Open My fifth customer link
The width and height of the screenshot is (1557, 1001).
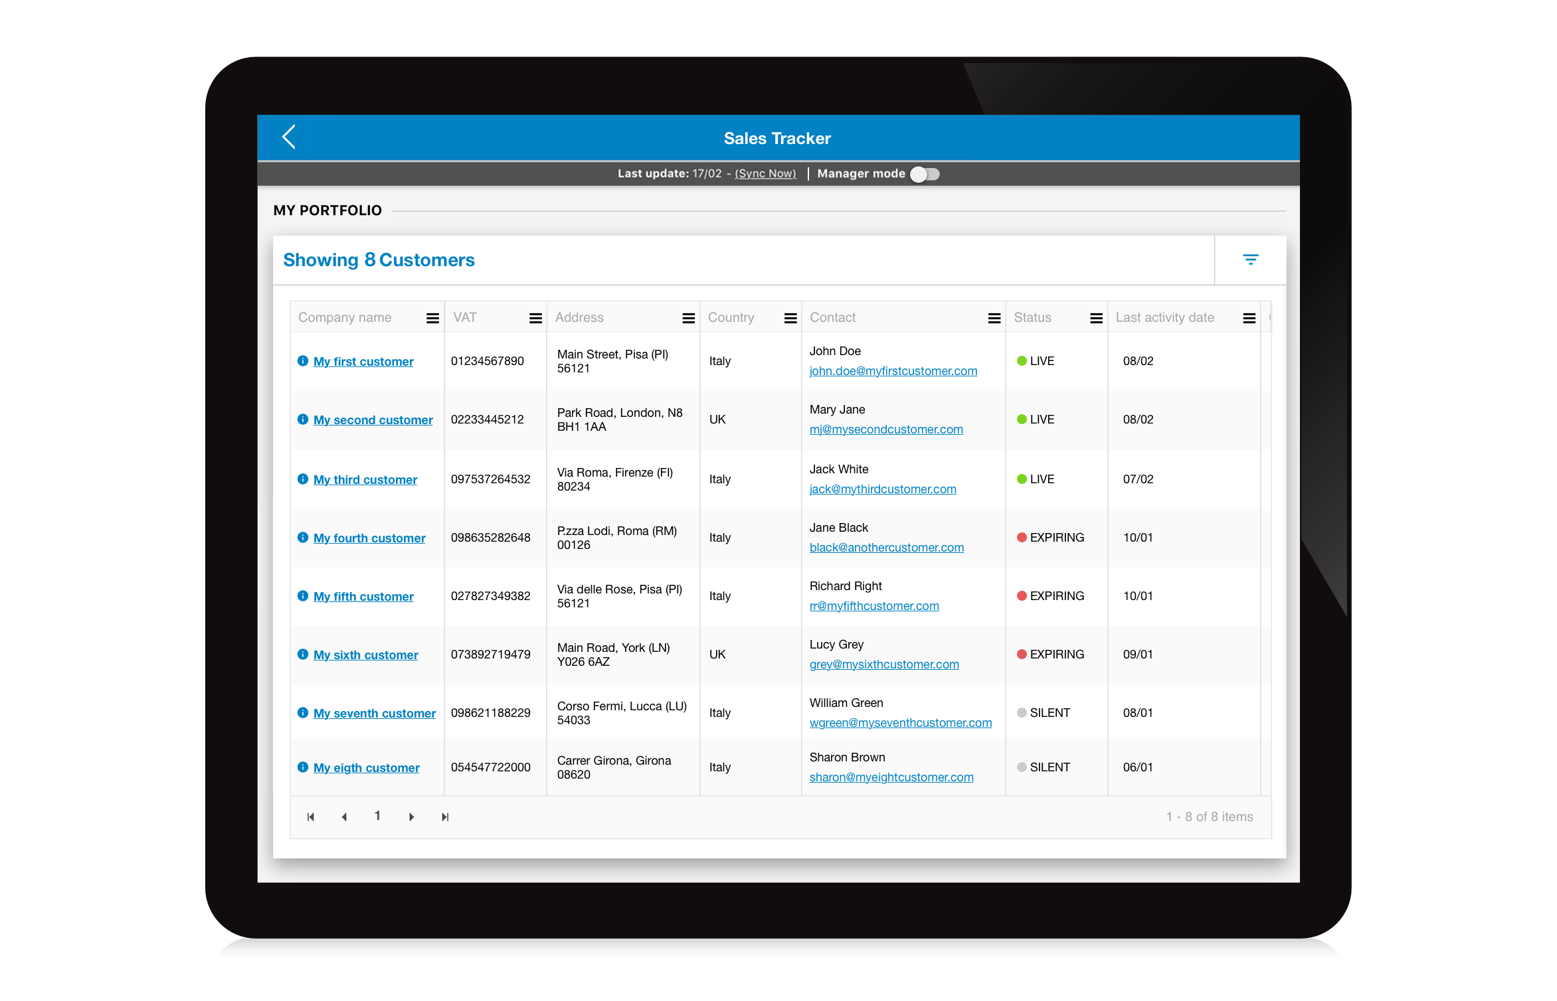[363, 597]
